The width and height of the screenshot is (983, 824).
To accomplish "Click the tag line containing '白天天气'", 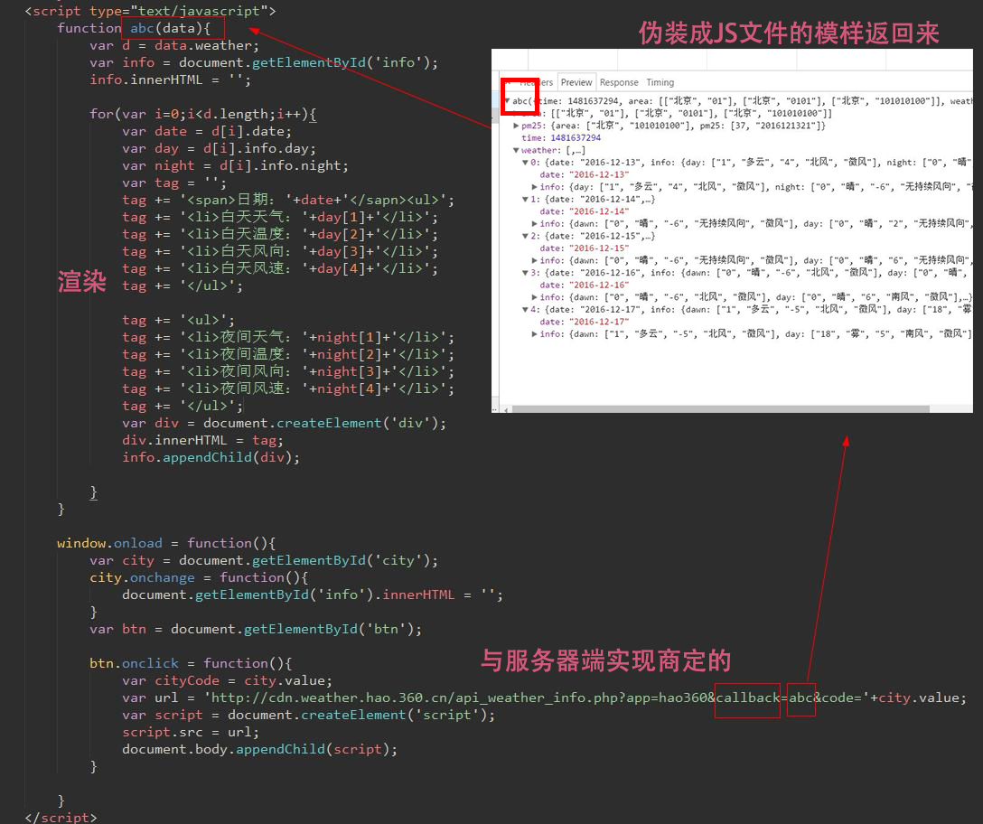I will pos(280,217).
